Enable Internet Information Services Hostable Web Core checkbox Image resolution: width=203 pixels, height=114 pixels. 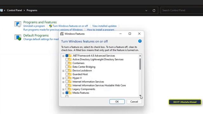tap(67, 85)
